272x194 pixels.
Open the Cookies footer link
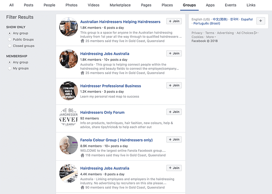tap(198, 37)
